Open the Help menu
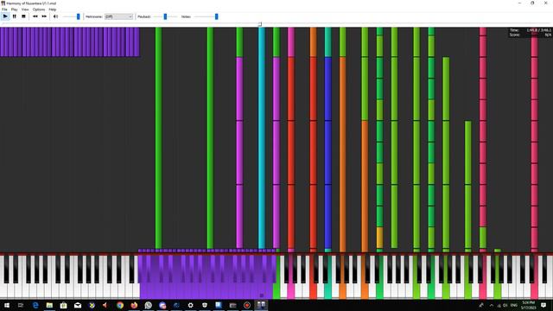This screenshot has height=311, width=553. [x=53, y=10]
